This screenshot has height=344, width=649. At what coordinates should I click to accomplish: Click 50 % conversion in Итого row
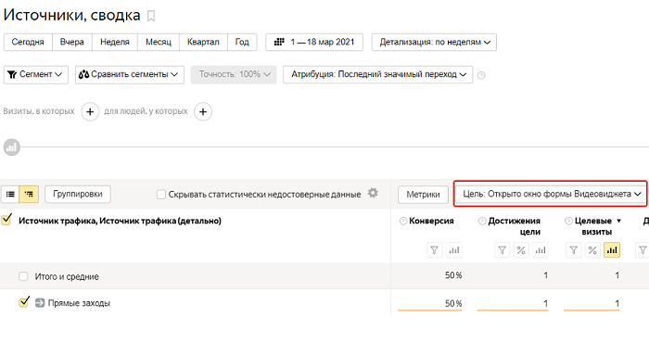coord(453,275)
